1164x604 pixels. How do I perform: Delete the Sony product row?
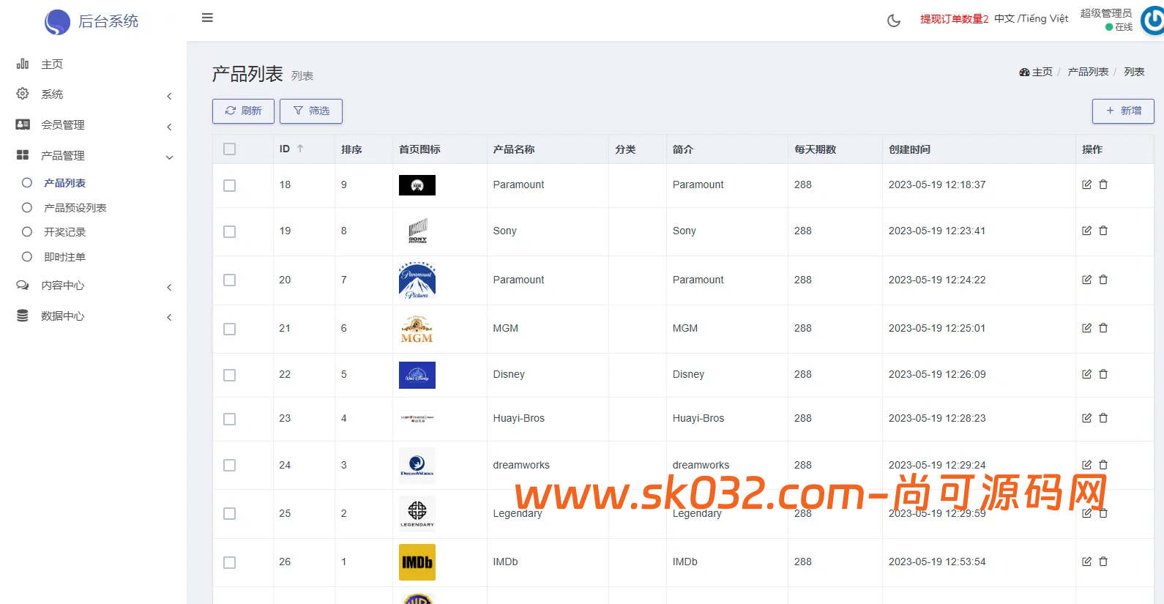(x=1103, y=231)
